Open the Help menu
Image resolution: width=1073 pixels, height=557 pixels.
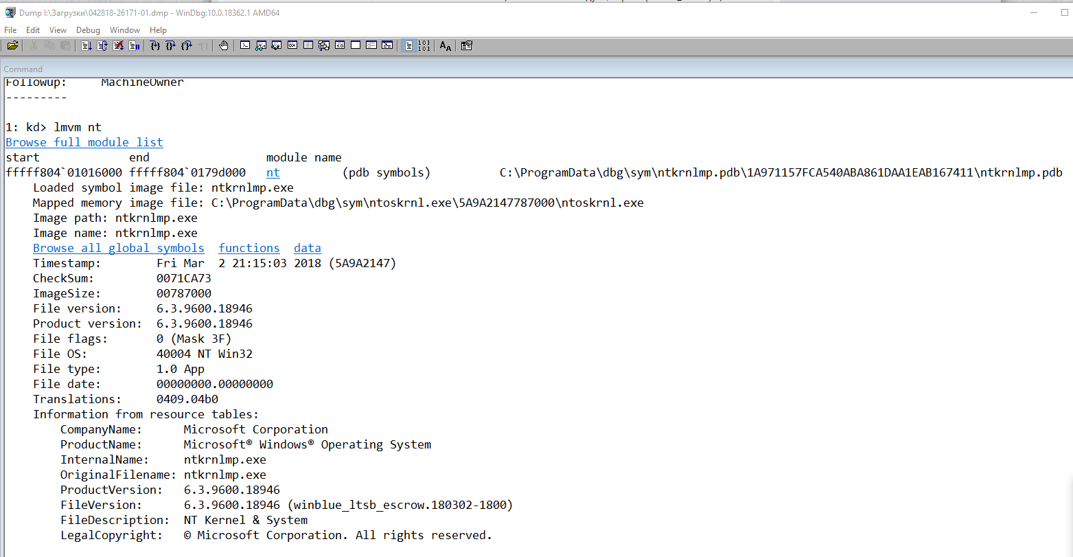[158, 30]
